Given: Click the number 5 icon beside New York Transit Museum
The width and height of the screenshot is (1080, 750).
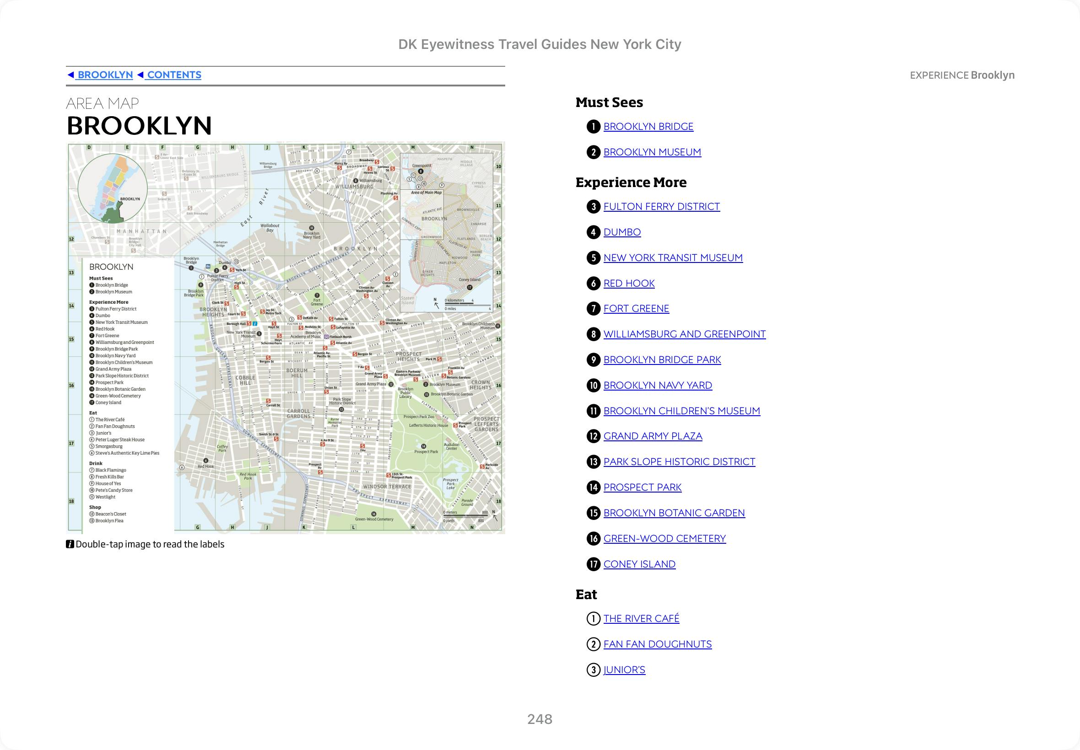Looking at the screenshot, I should (x=594, y=258).
